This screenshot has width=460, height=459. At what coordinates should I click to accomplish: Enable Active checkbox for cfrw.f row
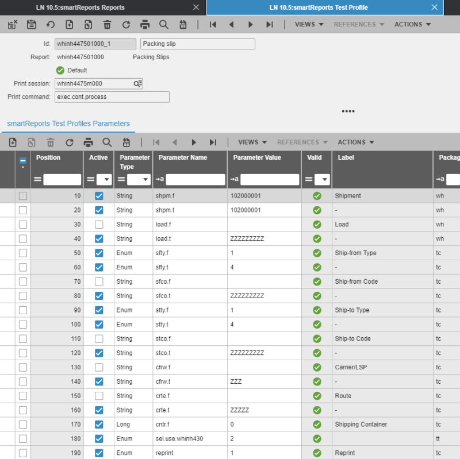point(99,367)
